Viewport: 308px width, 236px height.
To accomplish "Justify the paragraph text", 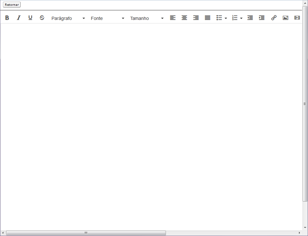I will (x=207, y=18).
